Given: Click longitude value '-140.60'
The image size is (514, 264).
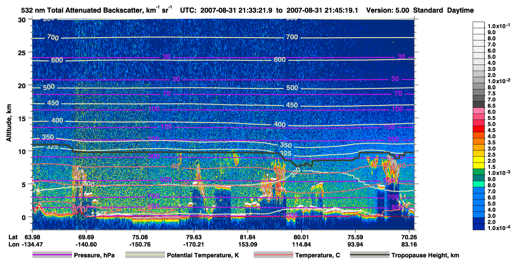Looking at the screenshot, I should (86, 244).
